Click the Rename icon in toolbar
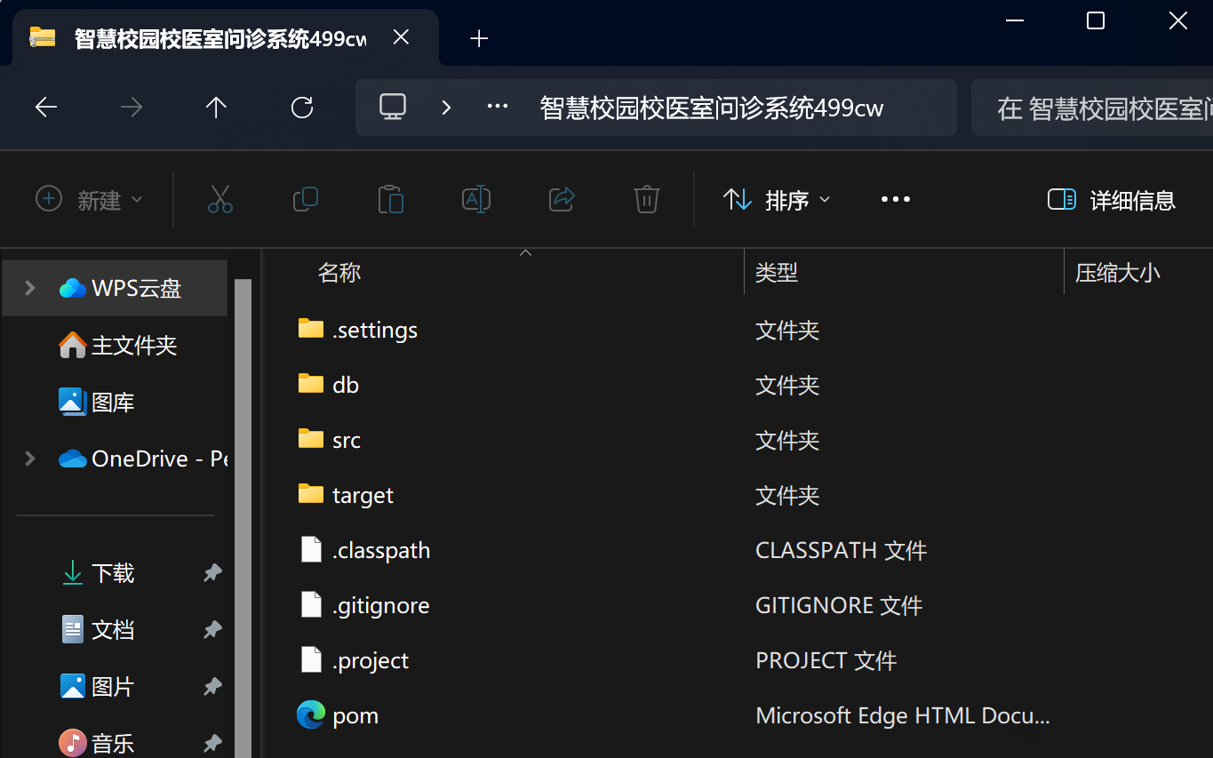The height and width of the screenshot is (758, 1213). coord(476,199)
